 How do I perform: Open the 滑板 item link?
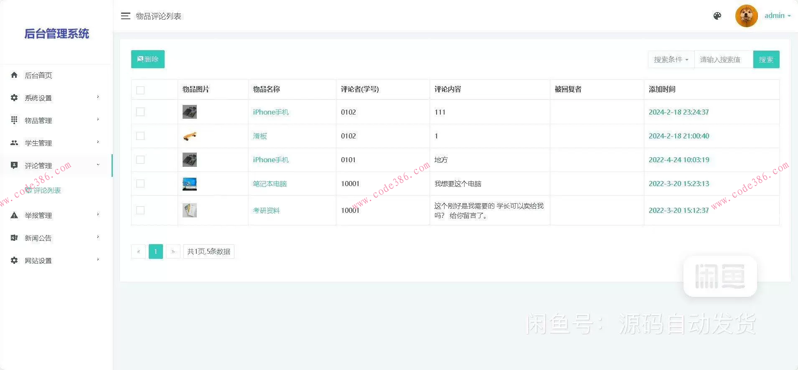tap(260, 136)
